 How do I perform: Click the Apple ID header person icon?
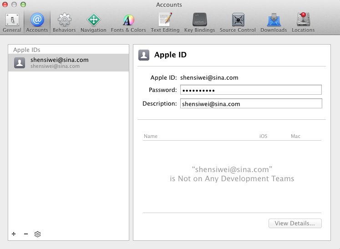point(144,55)
